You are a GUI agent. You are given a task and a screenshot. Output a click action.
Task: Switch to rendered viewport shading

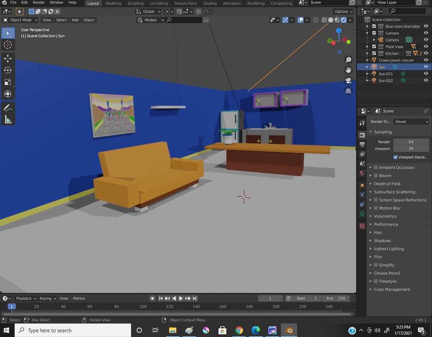pos(343,20)
